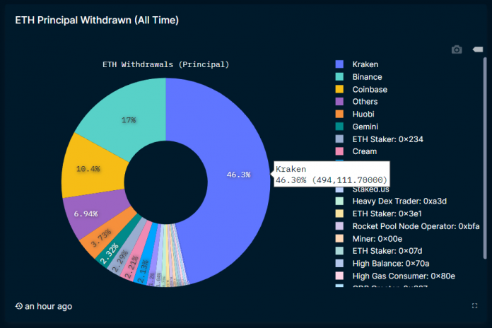Screen dimensions: 492x328
Task: Click the legend vertical scrollbar
Action: 485,158
